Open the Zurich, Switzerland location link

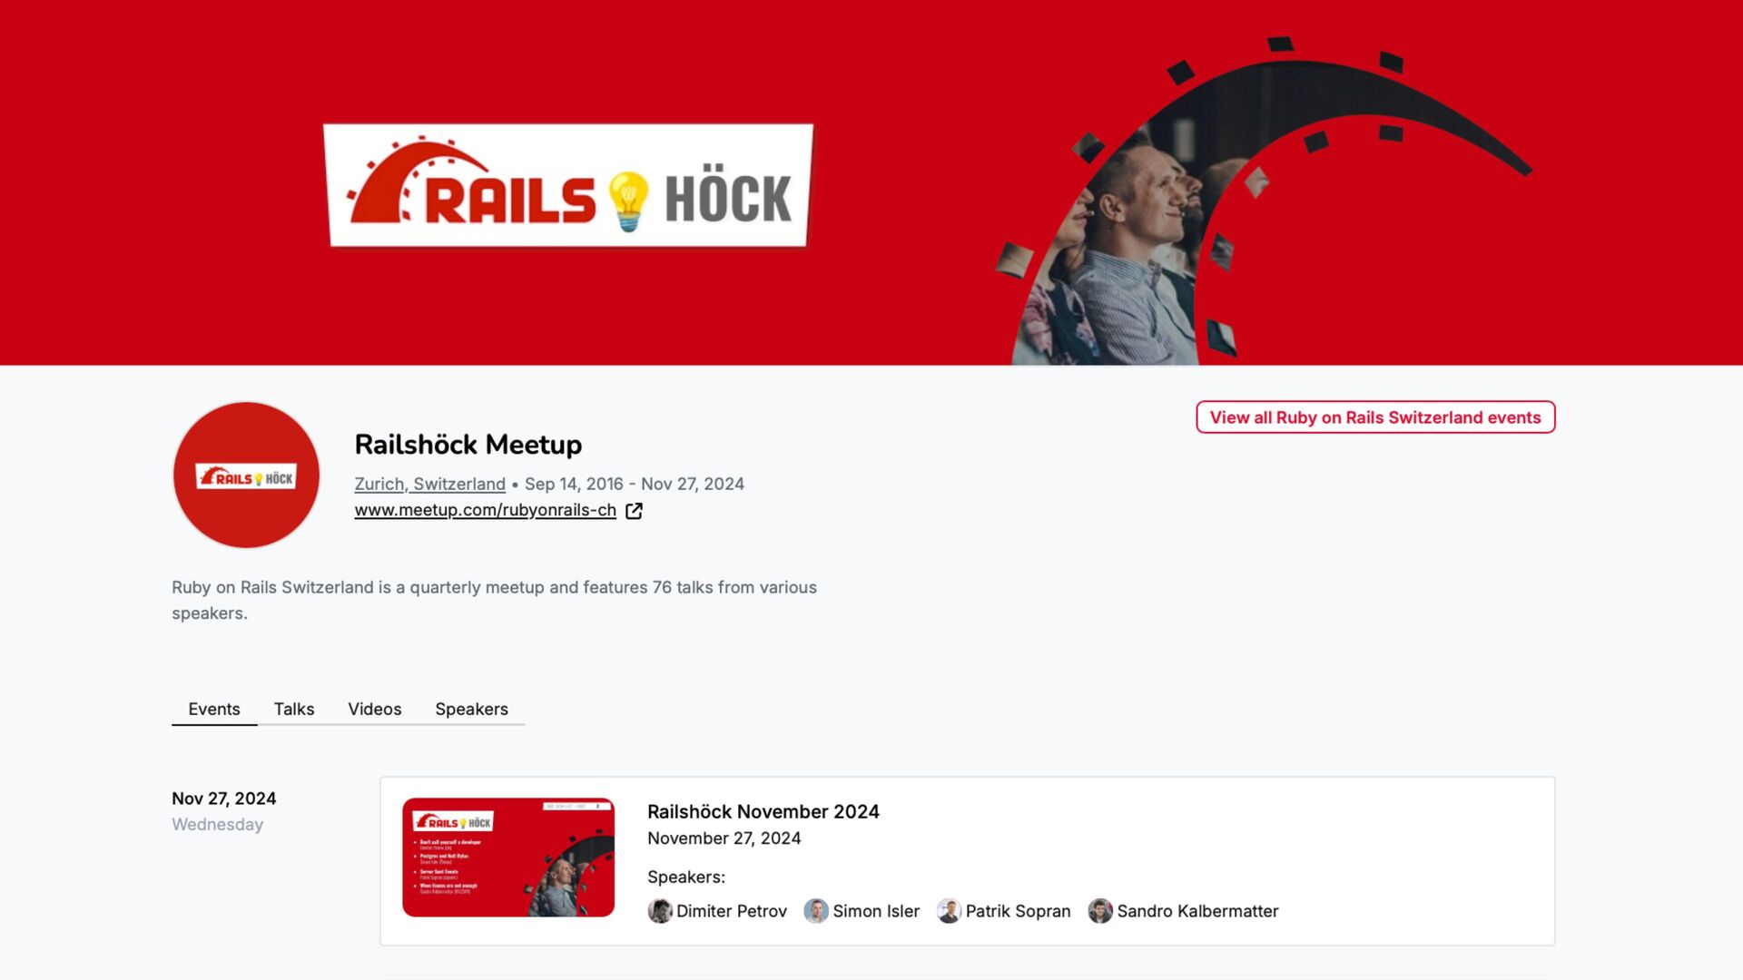tap(429, 484)
